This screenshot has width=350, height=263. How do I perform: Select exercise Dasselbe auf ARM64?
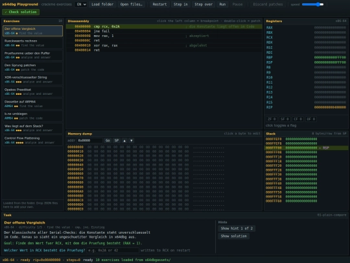point(32,104)
